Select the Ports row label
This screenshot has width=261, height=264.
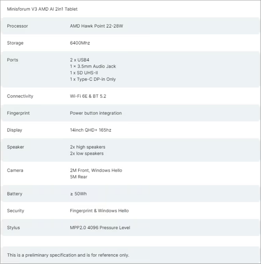pos(13,60)
